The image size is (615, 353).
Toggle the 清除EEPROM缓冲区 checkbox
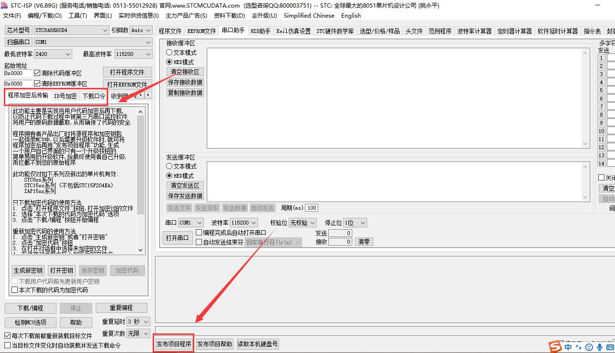coord(37,84)
